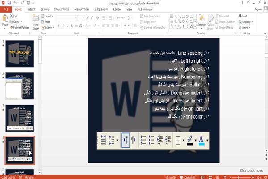Toggle the Comments pane in status bar
268x179 pixels.
188,177
